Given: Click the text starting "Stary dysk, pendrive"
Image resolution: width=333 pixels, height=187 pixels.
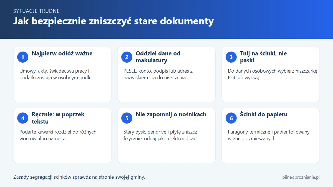Looking at the screenshot, I should pos(160,135).
